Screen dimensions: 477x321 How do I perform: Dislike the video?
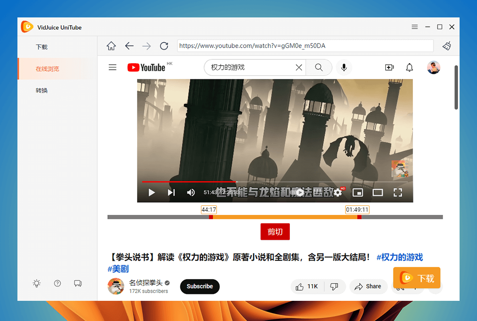(x=334, y=286)
